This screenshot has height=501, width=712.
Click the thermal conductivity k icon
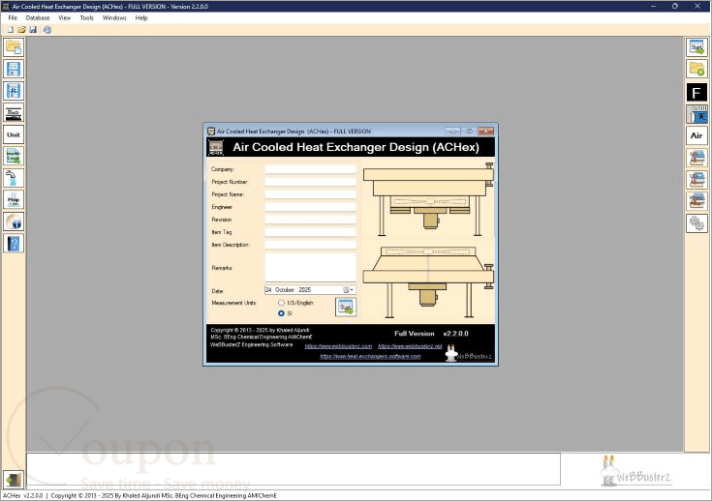[x=697, y=115]
